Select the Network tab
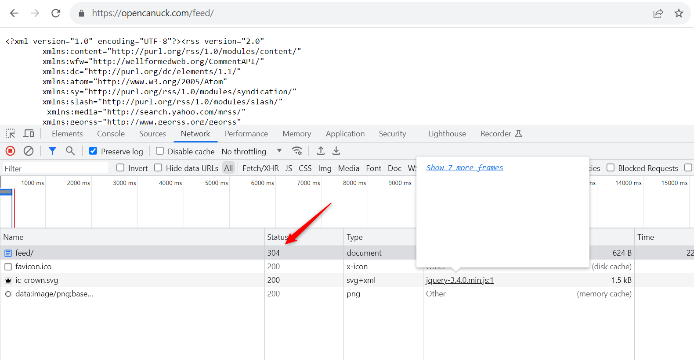The height and width of the screenshot is (360, 694). [x=195, y=134]
